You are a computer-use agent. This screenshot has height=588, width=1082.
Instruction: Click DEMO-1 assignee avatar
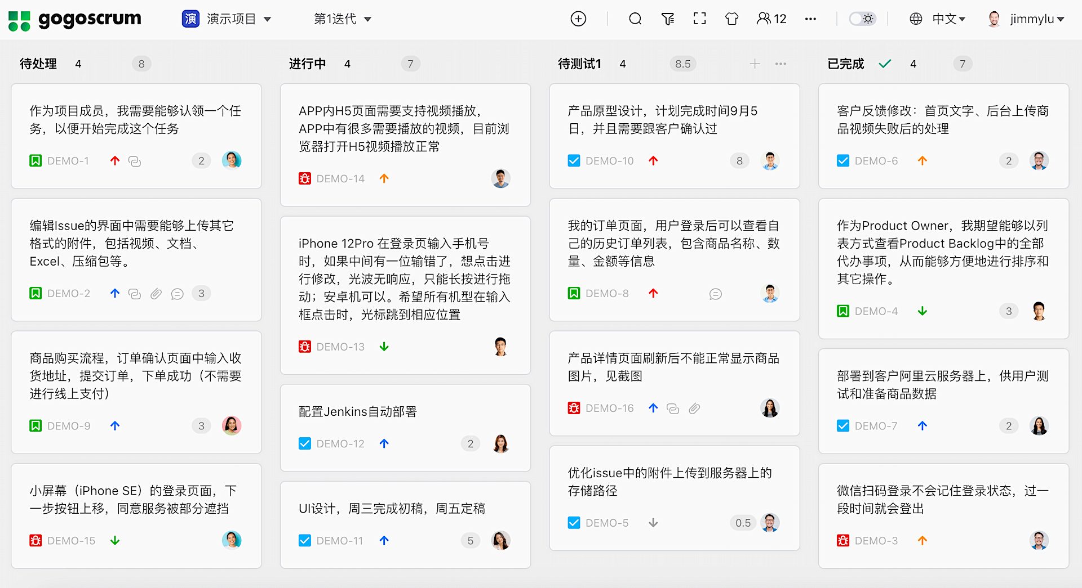point(232,160)
